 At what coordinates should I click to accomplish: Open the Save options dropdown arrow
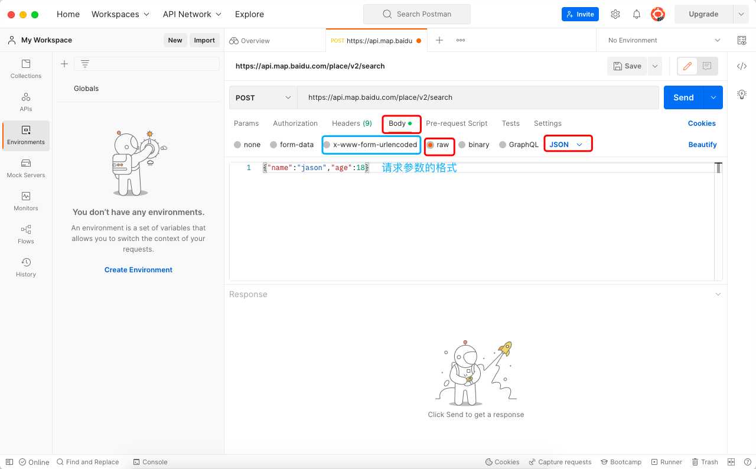(x=654, y=66)
